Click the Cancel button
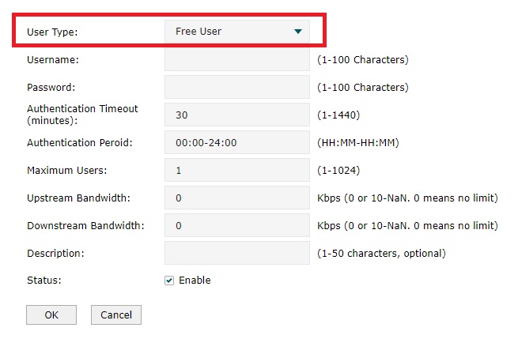 116,315
